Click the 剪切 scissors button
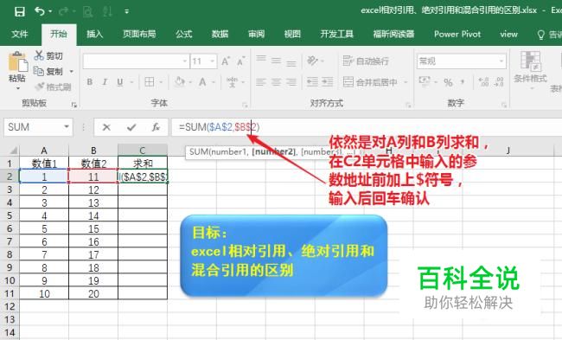The height and width of the screenshot is (340, 562). click(48, 55)
